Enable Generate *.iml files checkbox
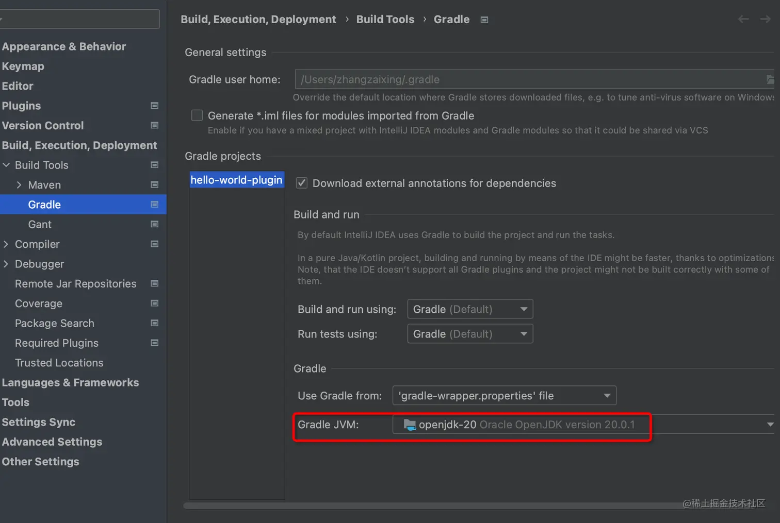The image size is (780, 523). coord(197,115)
